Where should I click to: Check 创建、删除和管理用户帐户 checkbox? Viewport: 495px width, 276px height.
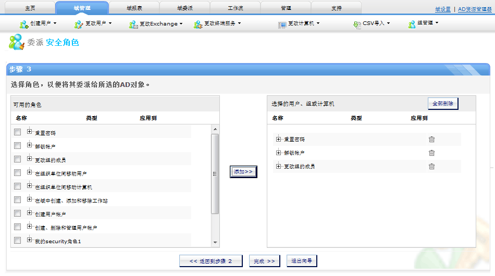coord(17,227)
